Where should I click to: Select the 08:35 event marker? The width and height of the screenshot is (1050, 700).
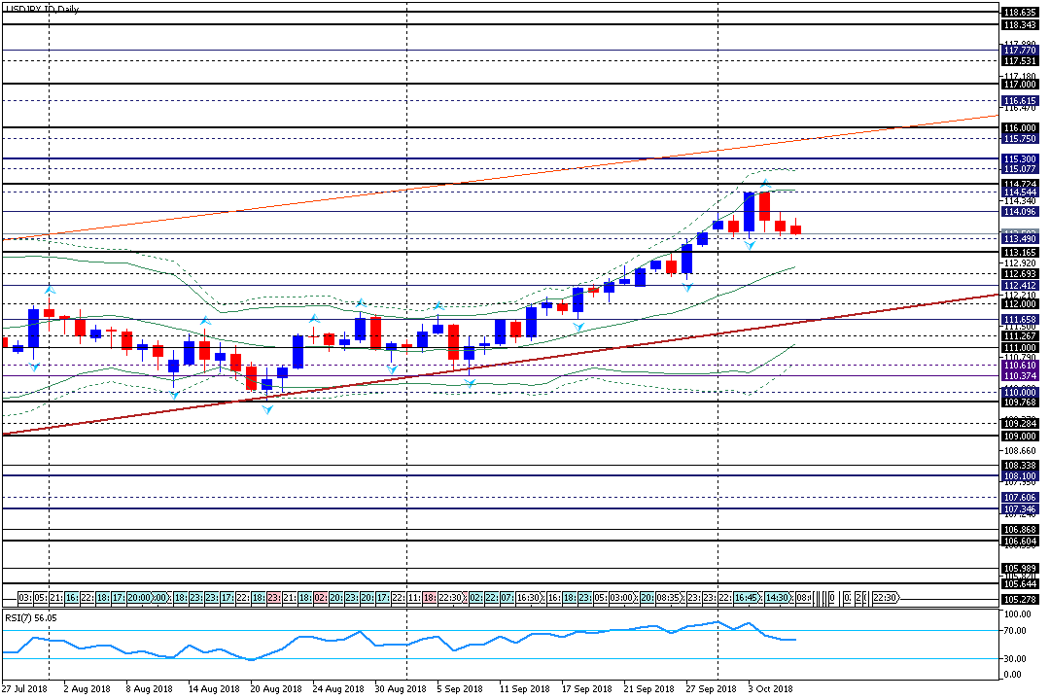tap(668, 598)
